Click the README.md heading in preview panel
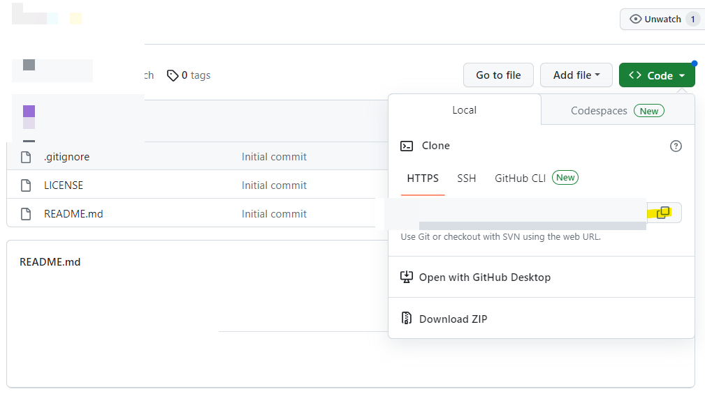Screen dimensions: 705x396 click(50, 262)
